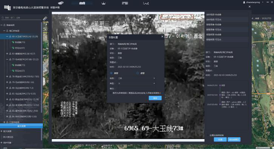Expand the 78 tower node (359.01/-7.83)
The width and height of the screenshot is (274, 149).
(7, 77)
